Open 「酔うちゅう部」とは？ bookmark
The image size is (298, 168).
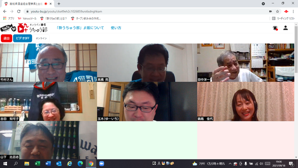pyautogui.click(x=54, y=19)
